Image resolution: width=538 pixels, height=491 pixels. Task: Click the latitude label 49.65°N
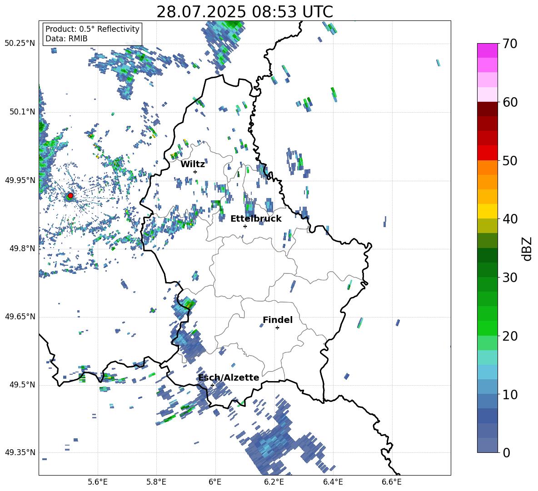point(20,317)
